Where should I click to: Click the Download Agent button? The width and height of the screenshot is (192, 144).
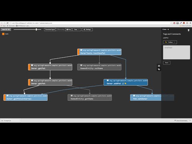coord(50,30)
